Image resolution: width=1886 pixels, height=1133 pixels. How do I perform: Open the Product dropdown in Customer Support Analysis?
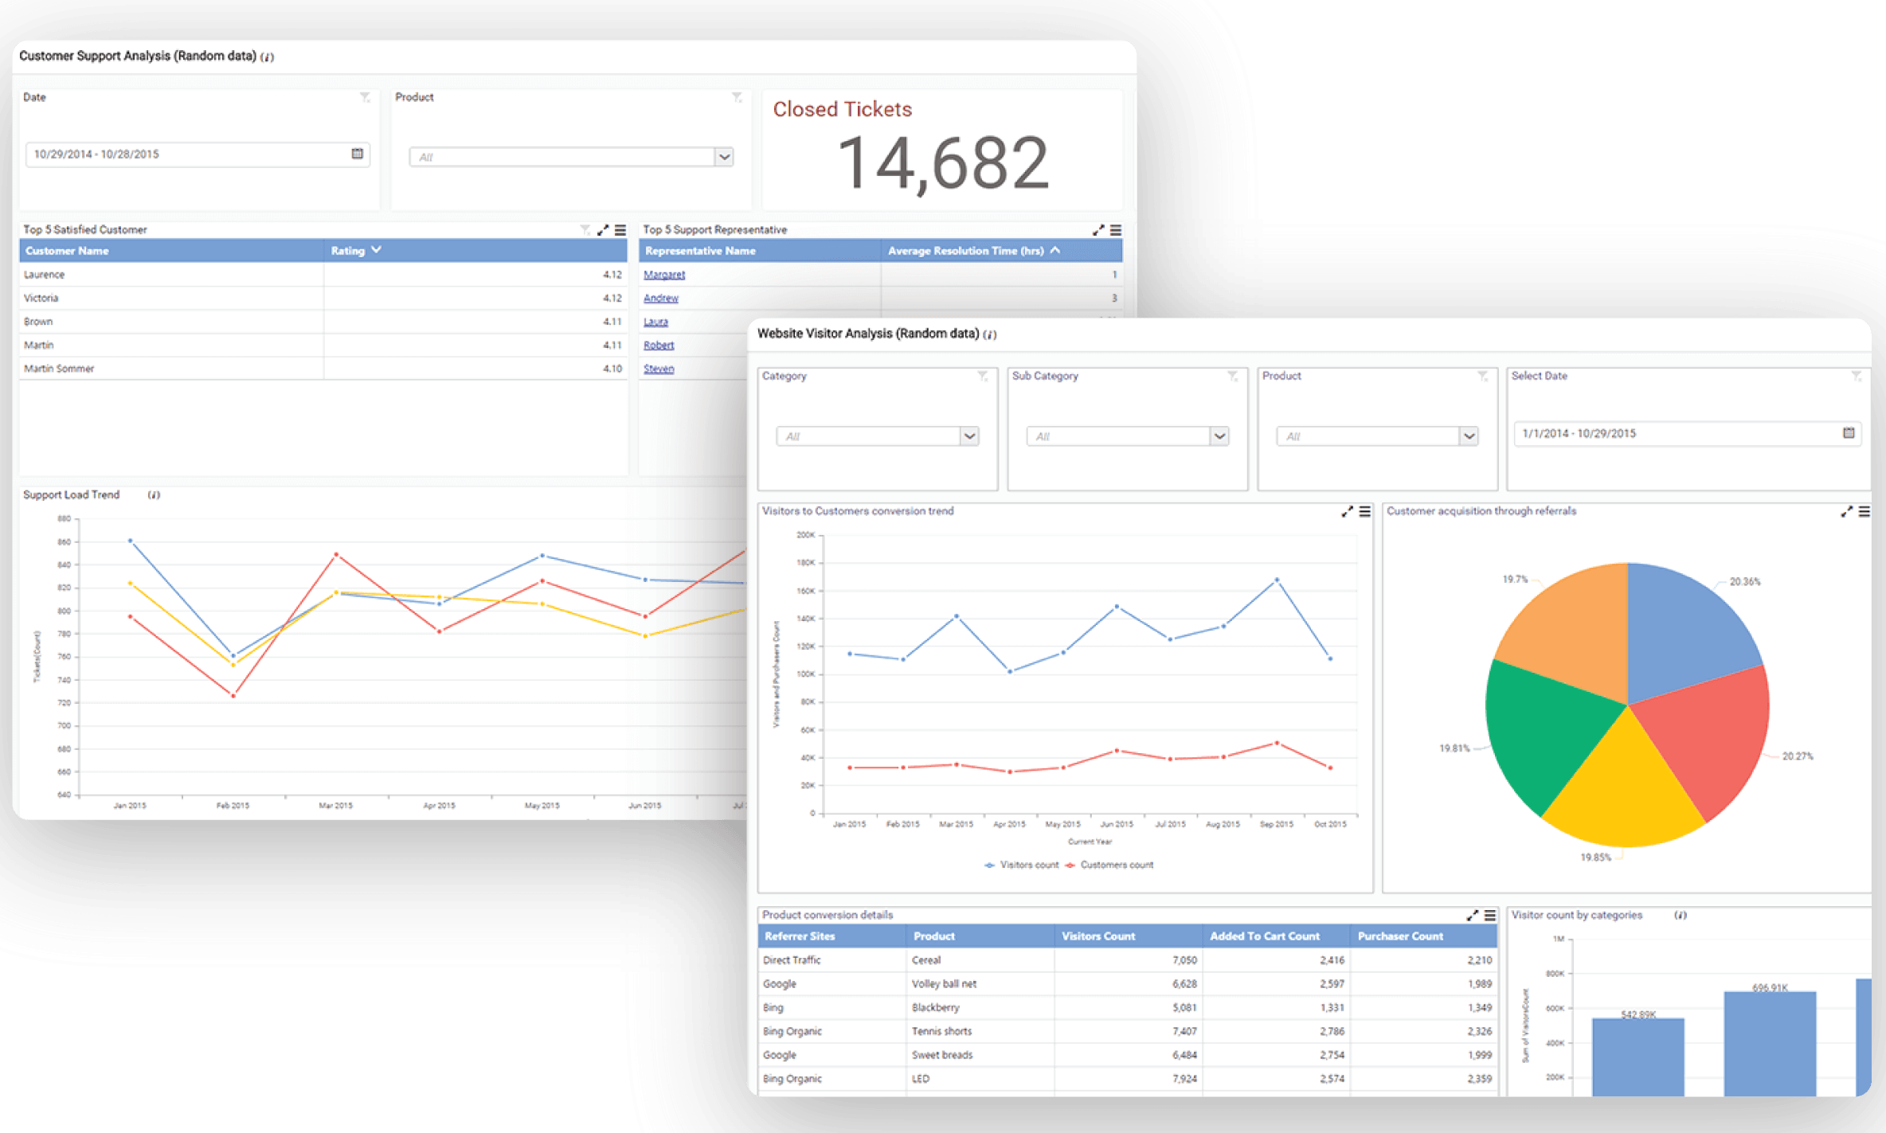724,156
